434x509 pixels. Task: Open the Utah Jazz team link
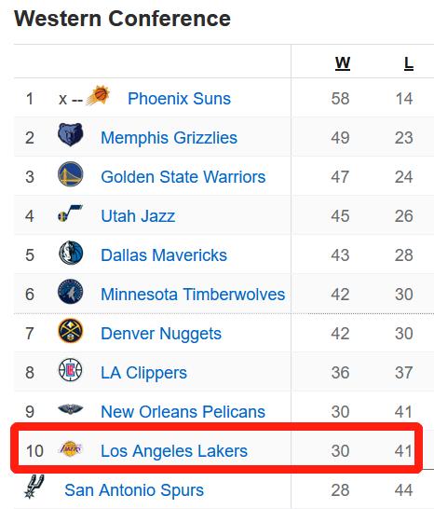138,216
